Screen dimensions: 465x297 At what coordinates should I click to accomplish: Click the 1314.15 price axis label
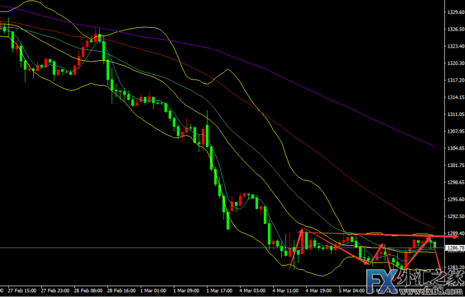(x=456, y=97)
